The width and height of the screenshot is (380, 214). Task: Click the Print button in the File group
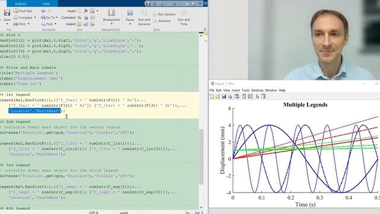click(20, 24)
